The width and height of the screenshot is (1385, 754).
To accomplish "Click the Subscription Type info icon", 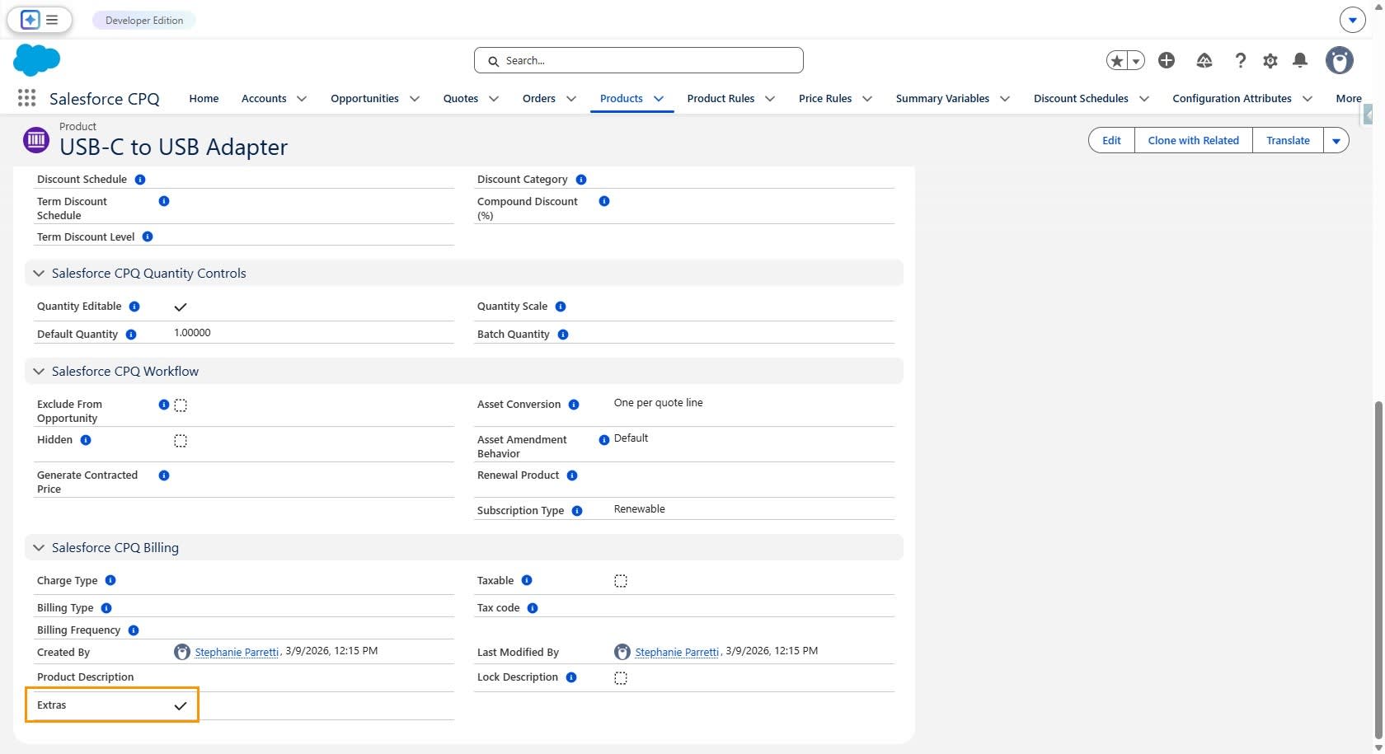I will point(577,511).
